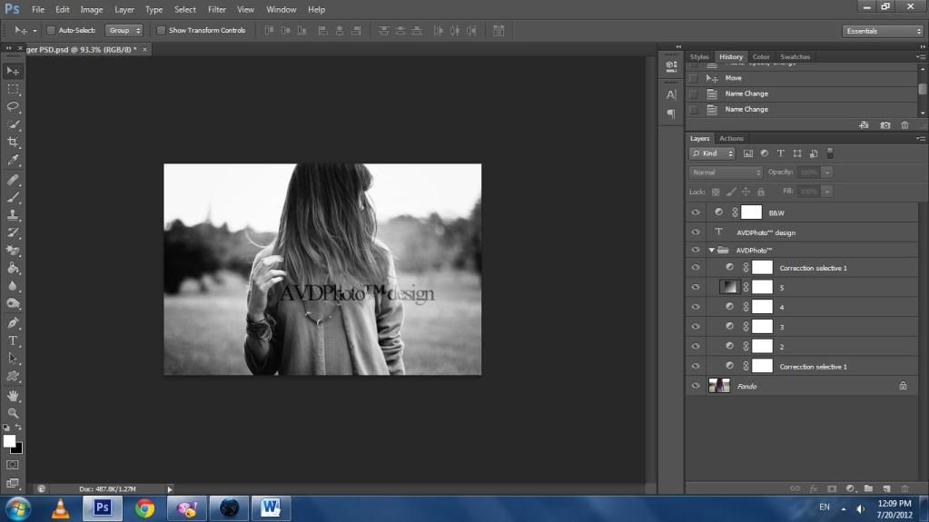Select the Brush tool
This screenshot has width=929, height=522.
pos(13,197)
